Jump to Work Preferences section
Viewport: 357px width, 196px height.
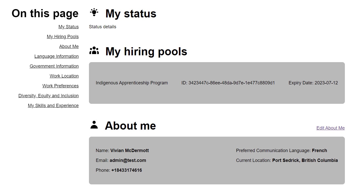coord(60,86)
